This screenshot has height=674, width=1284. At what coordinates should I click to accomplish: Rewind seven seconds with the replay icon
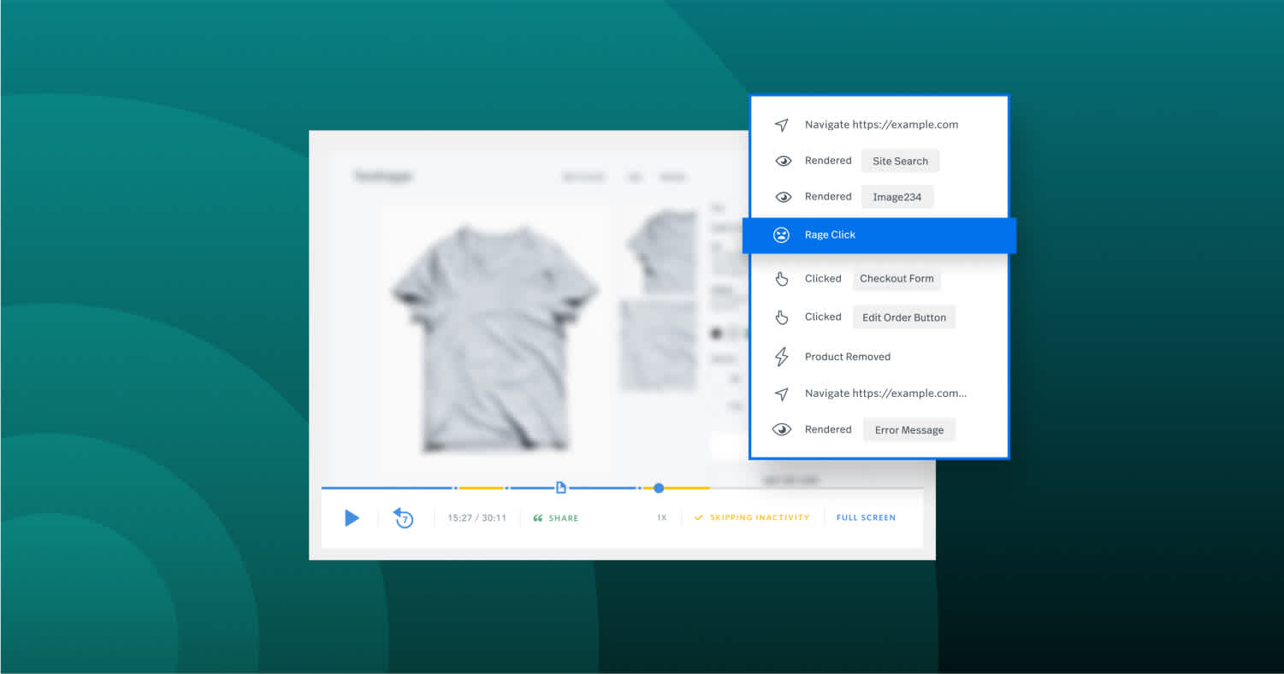[x=403, y=517]
